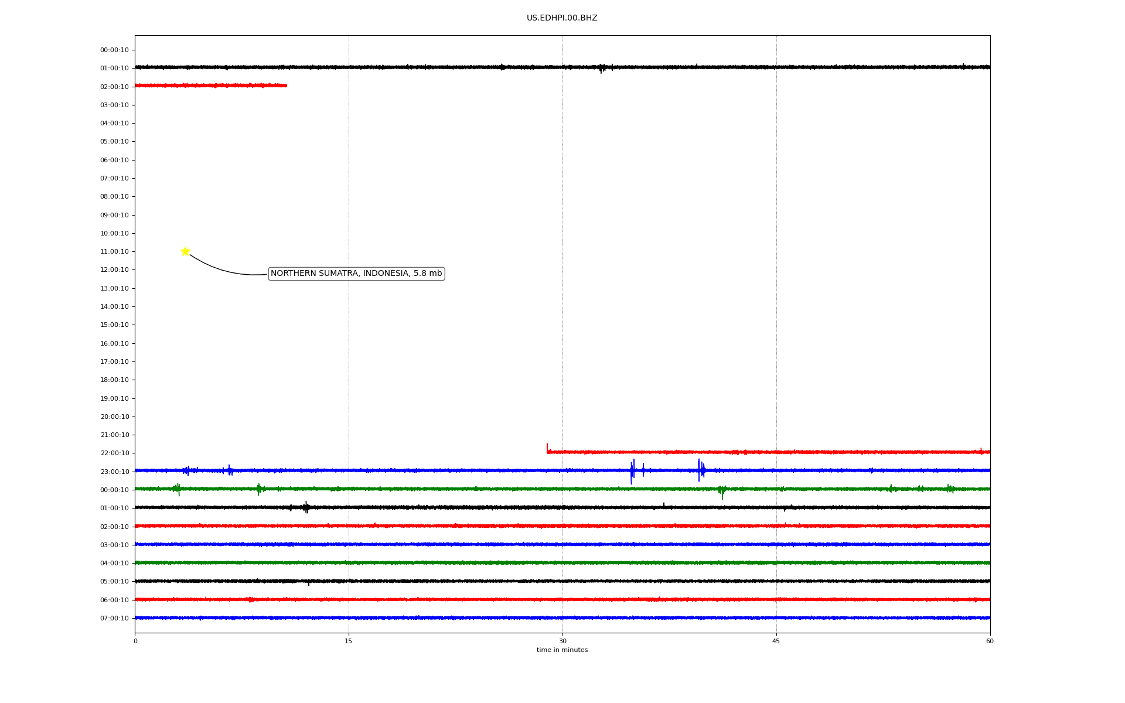Click the 22:00:10 time label
Viewport: 1125px width, 703px height.
tap(114, 453)
